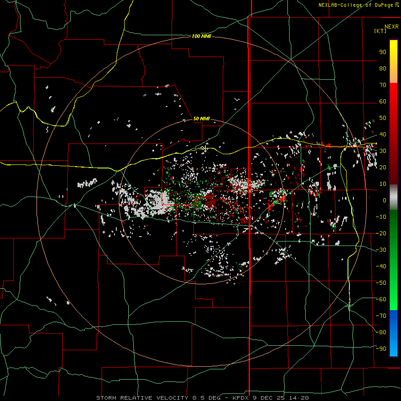Click the -60 value on the velocity scale

[x=381, y=299]
